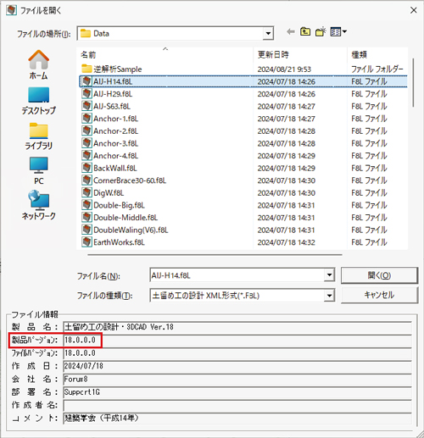Expand the ファイルの場所 Data dropdown

(268, 34)
